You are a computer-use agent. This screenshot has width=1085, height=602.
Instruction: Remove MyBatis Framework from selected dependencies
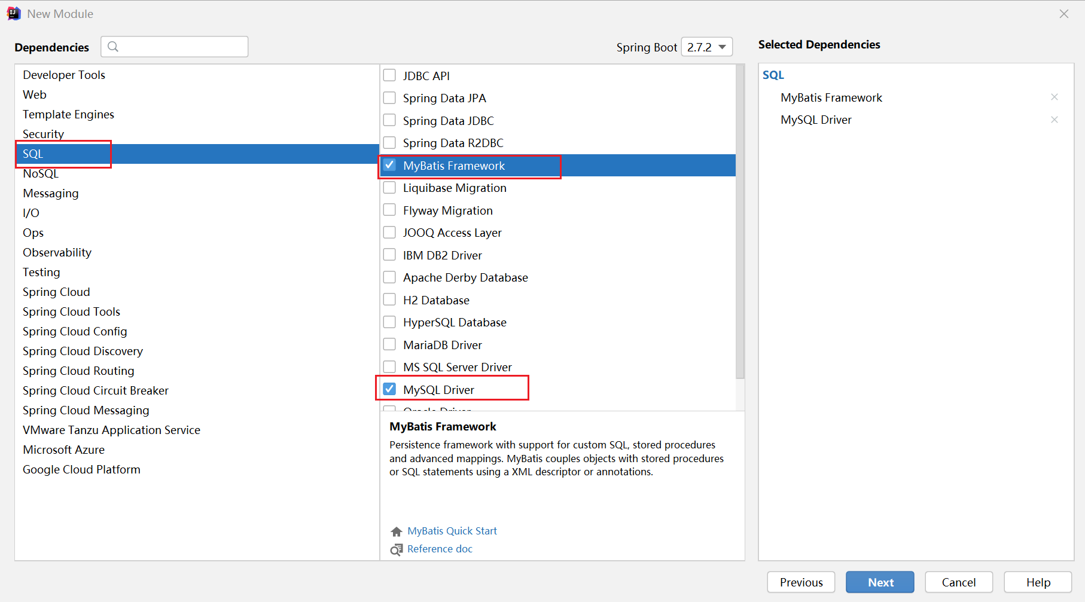point(1054,97)
